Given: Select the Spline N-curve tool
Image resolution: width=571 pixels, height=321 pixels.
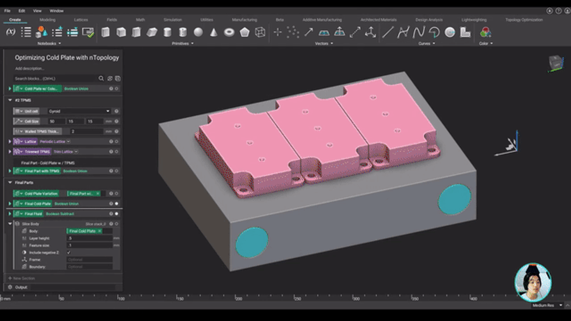Looking at the screenshot, I should tap(419, 33).
